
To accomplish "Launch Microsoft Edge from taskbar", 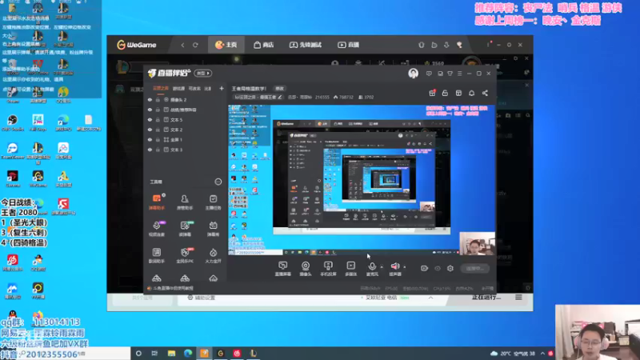I will click(188, 354).
